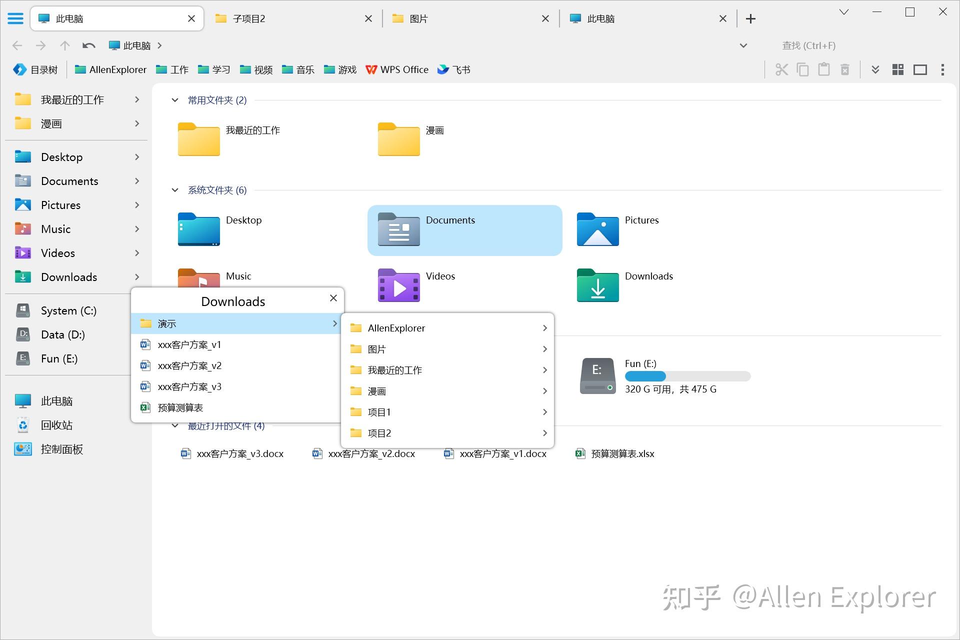
Task: Select the Cut icon in the toolbar
Action: (781, 69)
